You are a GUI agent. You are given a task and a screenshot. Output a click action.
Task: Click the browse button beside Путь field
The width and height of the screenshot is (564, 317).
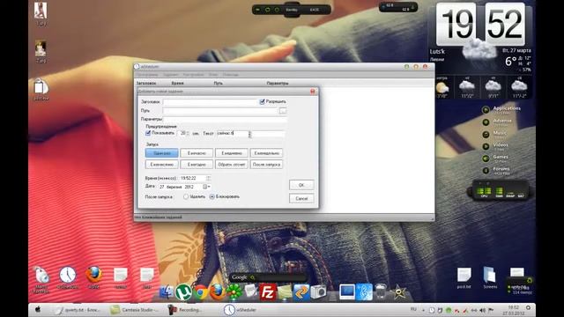(x=283, y=111)
